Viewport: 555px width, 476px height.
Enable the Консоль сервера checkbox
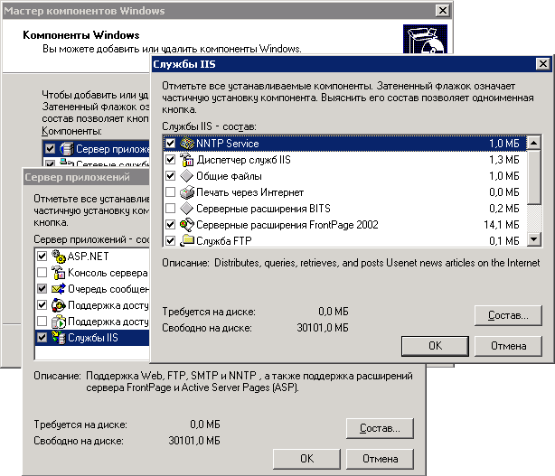click(42, 272)
